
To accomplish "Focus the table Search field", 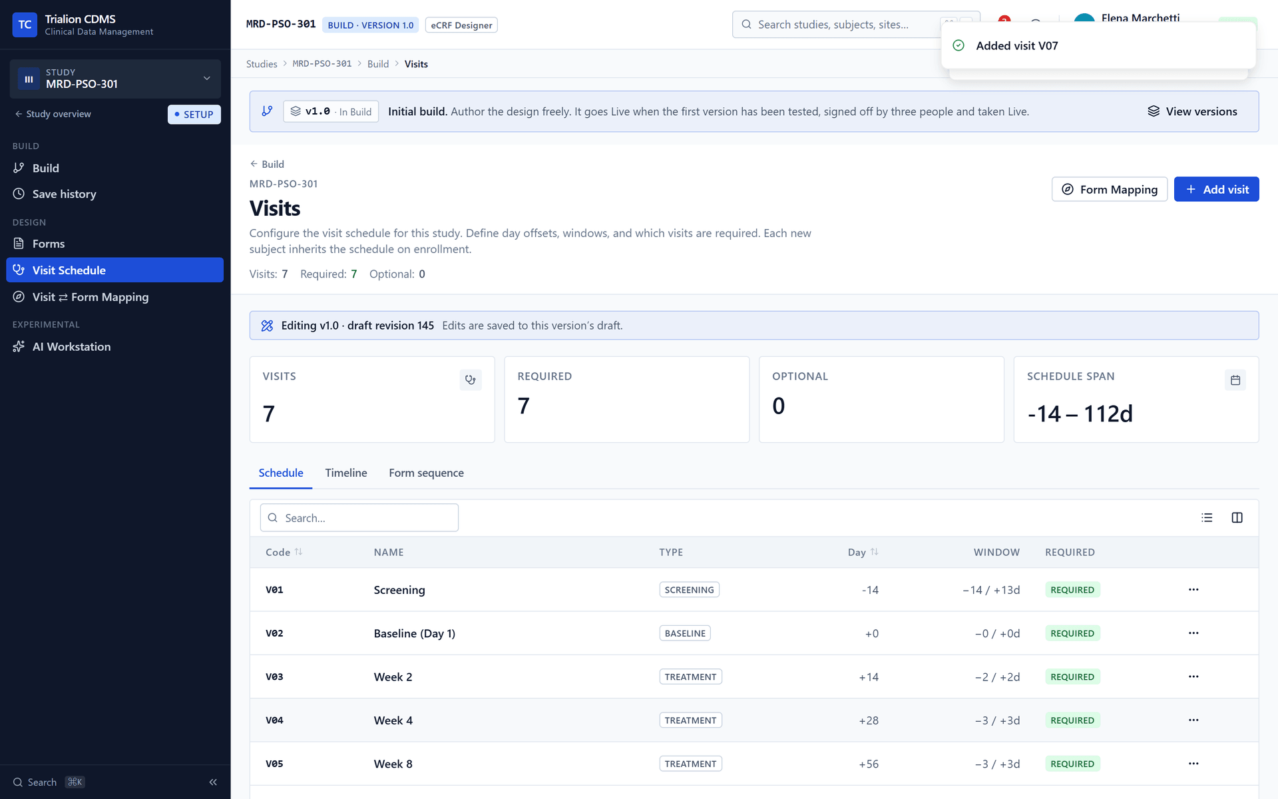I will [359, 517].
